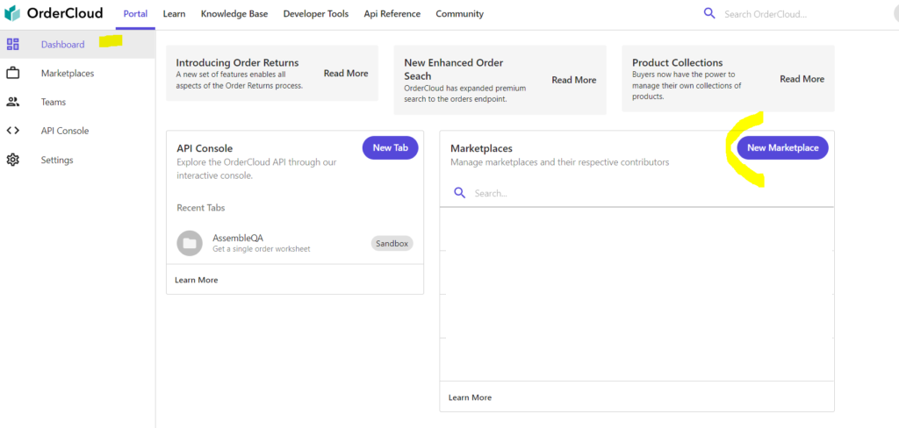Click the Recent Tabs label

point(201,208)
